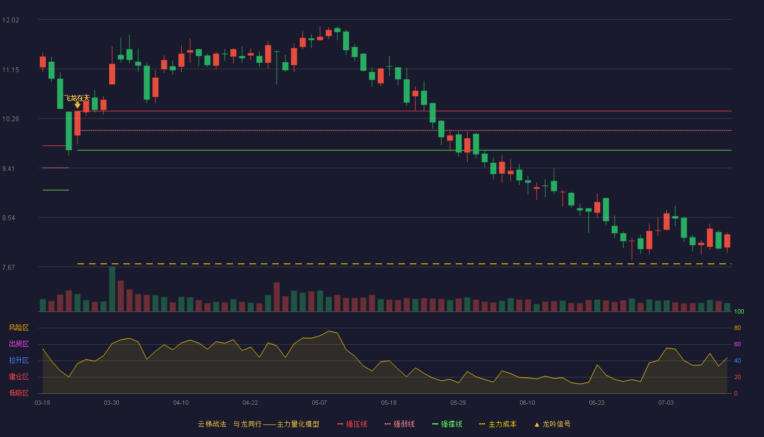Click the 出货区 zone label

point(19,344)
